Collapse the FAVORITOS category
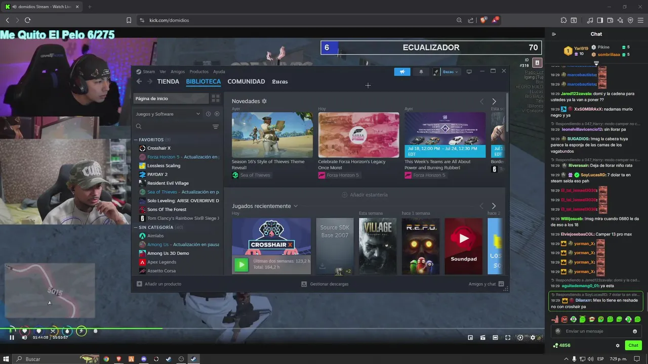 (x=136, y=140)
